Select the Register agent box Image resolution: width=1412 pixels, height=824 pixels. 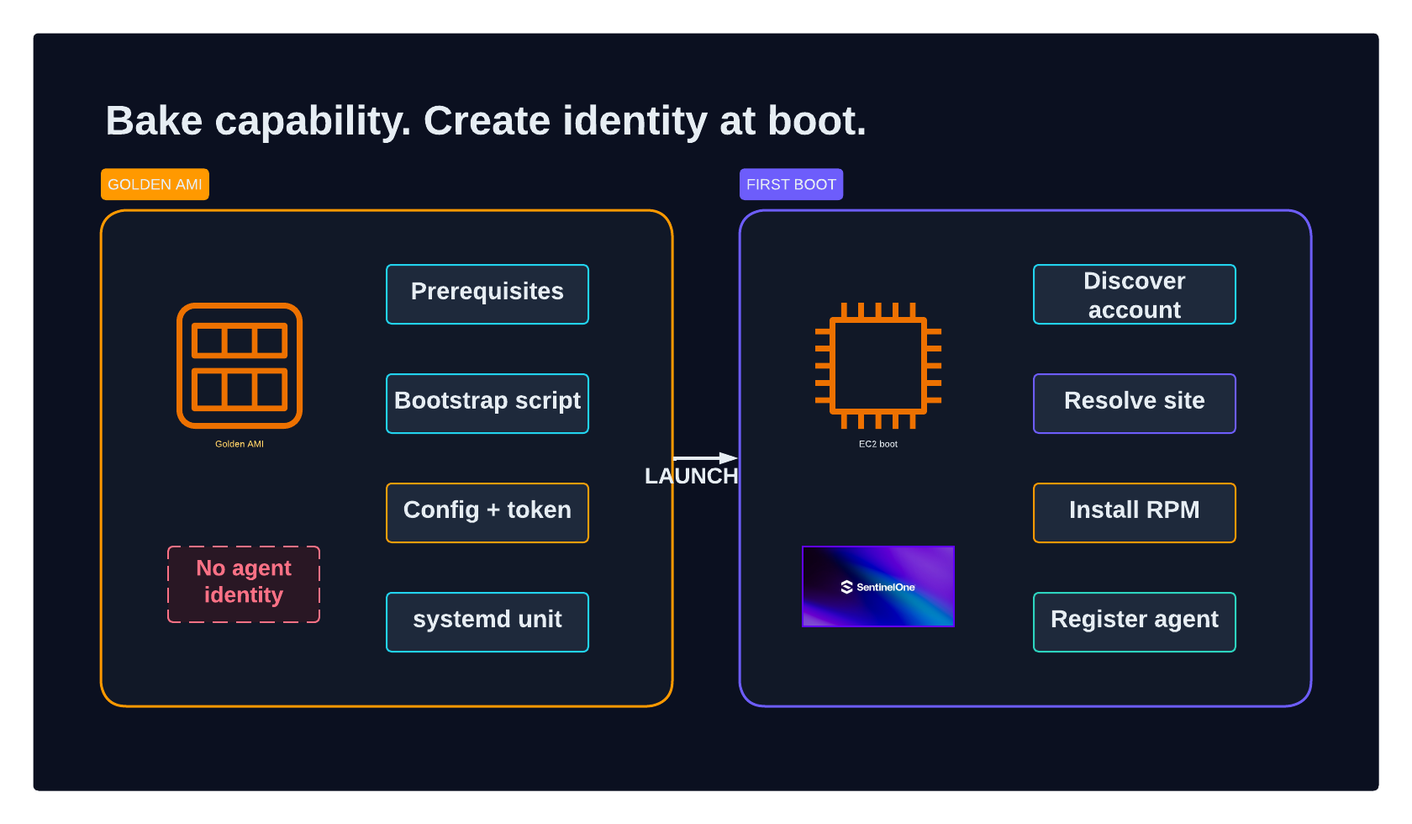1135,622
